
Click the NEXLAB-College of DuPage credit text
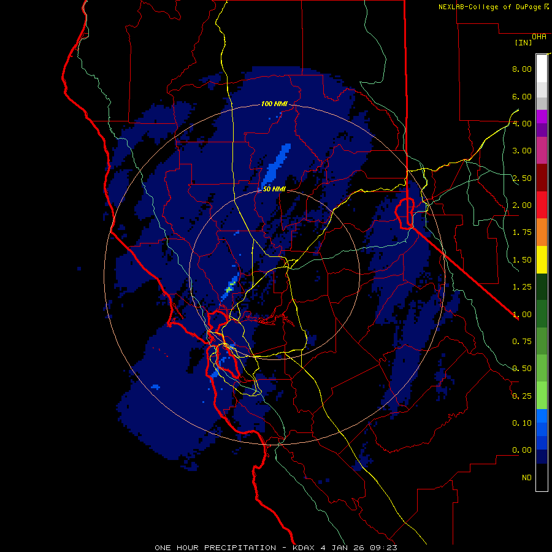pos(490,7)
